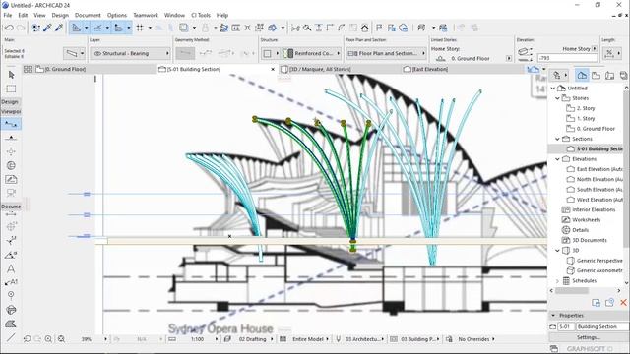
Task: Click the Trace reference icon in toolbar
Action: [x=184, y=28]
